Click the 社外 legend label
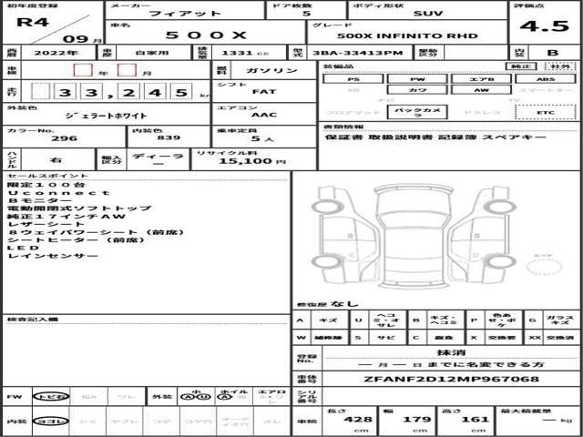583x437 pixels. (x=560, y=67)
